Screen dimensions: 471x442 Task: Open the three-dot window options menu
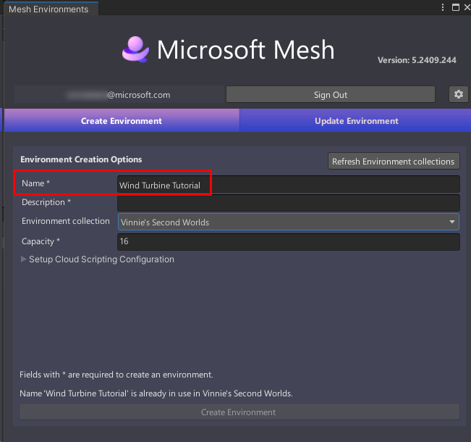click(x=443, y=7)
